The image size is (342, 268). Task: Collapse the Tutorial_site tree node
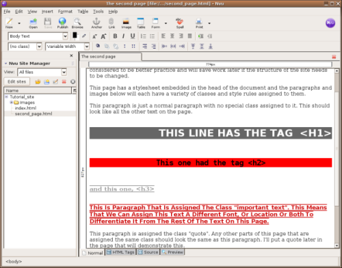point(7,97)
